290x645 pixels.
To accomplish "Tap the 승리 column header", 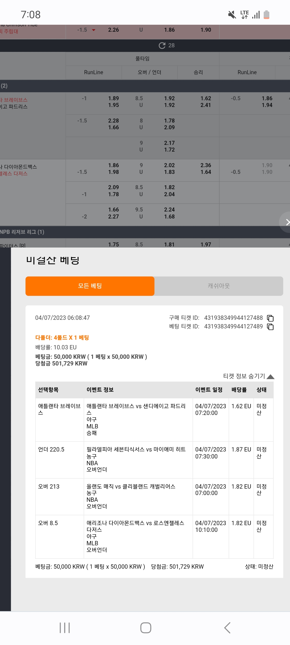I will pyautogui.click(x=198, y=72).
